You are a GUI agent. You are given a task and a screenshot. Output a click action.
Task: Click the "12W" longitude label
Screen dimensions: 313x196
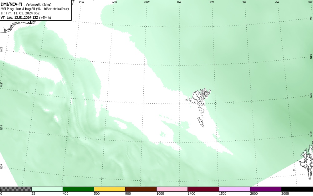click(114, 2)
